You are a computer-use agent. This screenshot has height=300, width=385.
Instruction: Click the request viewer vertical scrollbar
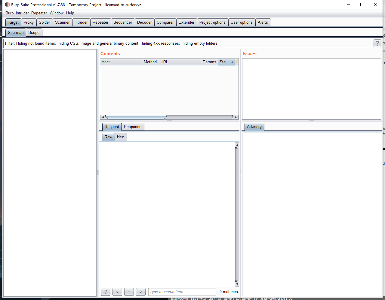coord(237,214)
